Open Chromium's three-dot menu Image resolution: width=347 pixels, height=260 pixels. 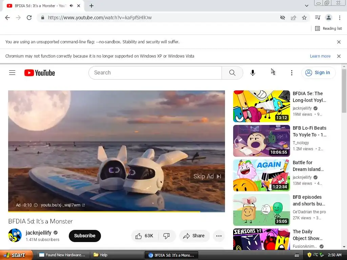pyautogui.click(x=340, y=18)
